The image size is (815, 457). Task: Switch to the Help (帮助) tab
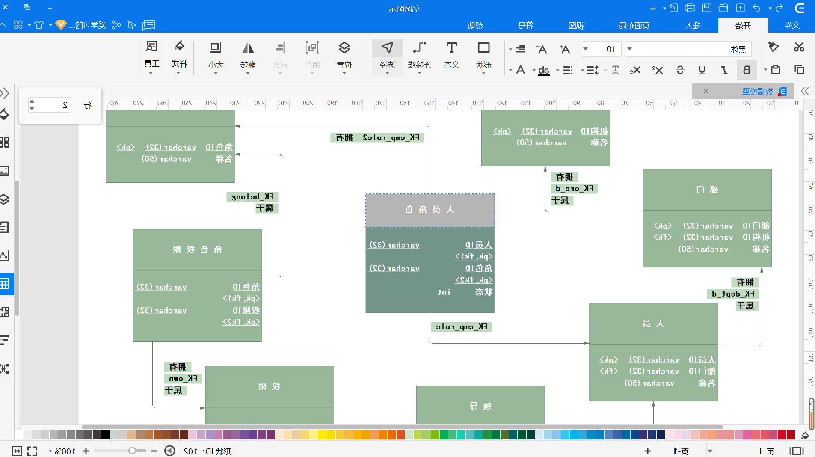[475, 25]
